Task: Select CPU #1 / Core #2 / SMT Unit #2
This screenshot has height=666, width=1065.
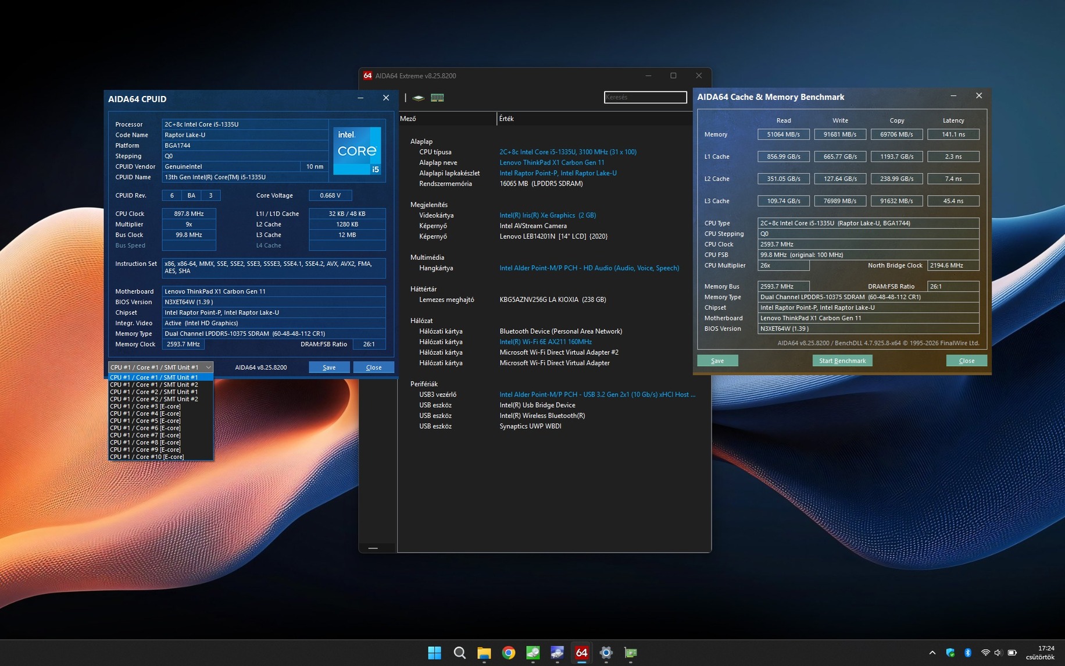Action: point(160,399)
